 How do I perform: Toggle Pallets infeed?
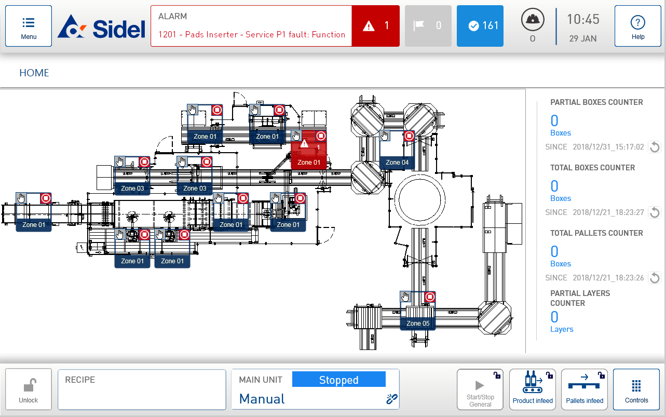pyautogui.click(x=585, y=389)
